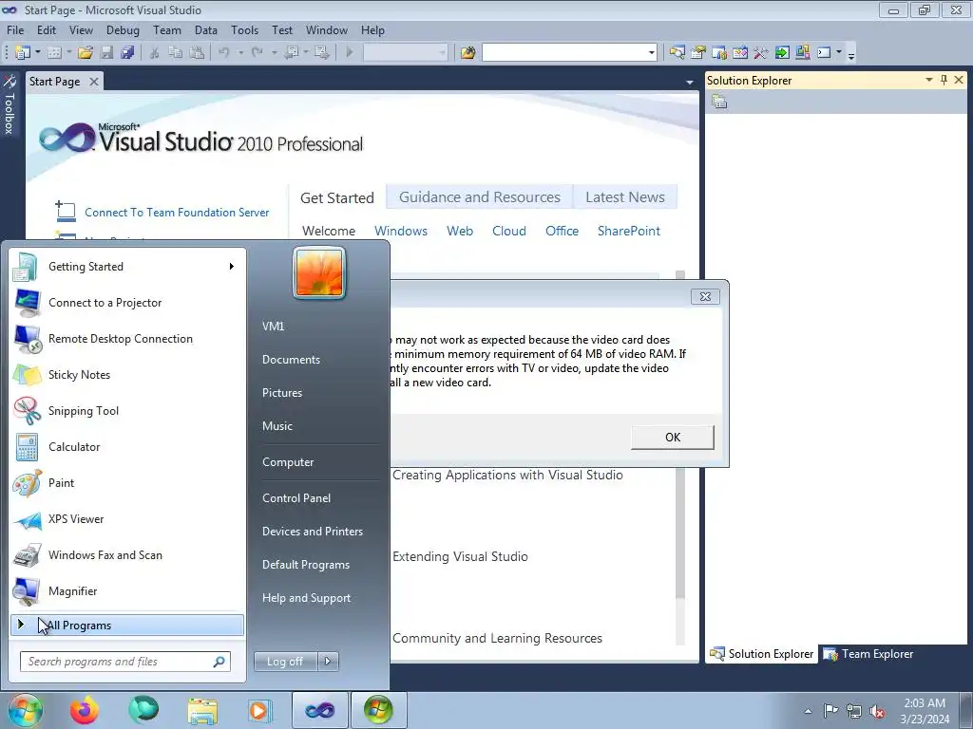The height and width of the screenshot is (729, 973).
Task: Click the Properties icon inside Solution Explorer
Action: [x=719, y=102]
